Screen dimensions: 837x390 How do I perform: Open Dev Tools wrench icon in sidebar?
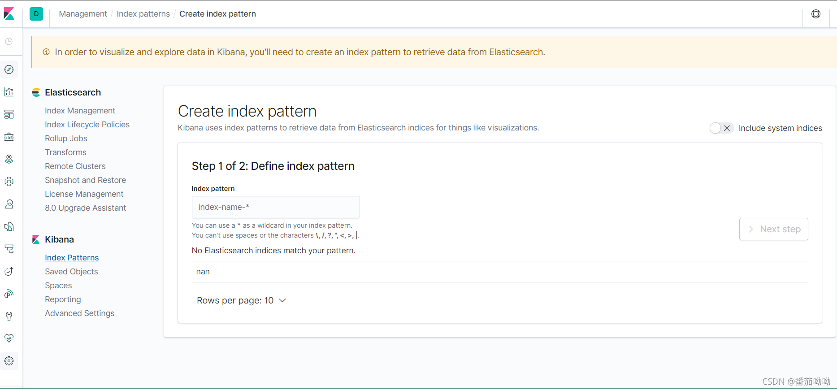pos(9,316)
